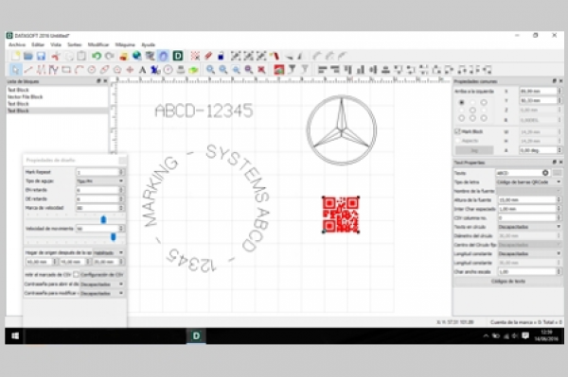The width and height of the screenshot is (568, 377).
Task: Select the Text tool letter A
Action: (142, 69)
